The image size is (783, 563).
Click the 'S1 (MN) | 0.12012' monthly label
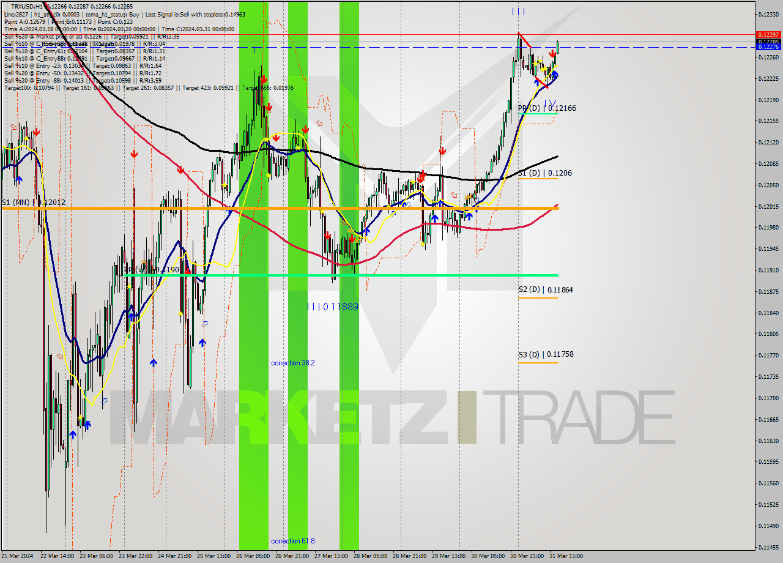tap(33, 202)
